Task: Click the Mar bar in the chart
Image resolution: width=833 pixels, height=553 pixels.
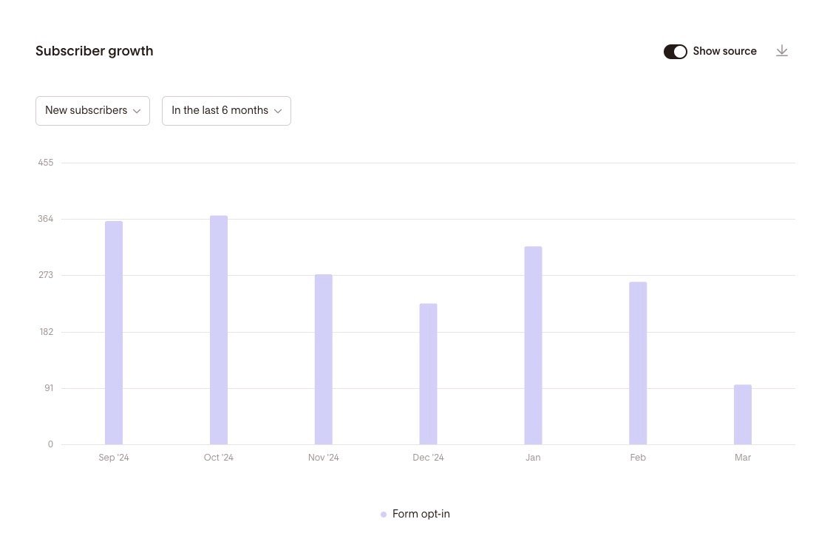Action: coord(743,414)
